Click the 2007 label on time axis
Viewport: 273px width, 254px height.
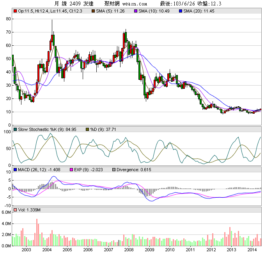[x=108, y=250]
